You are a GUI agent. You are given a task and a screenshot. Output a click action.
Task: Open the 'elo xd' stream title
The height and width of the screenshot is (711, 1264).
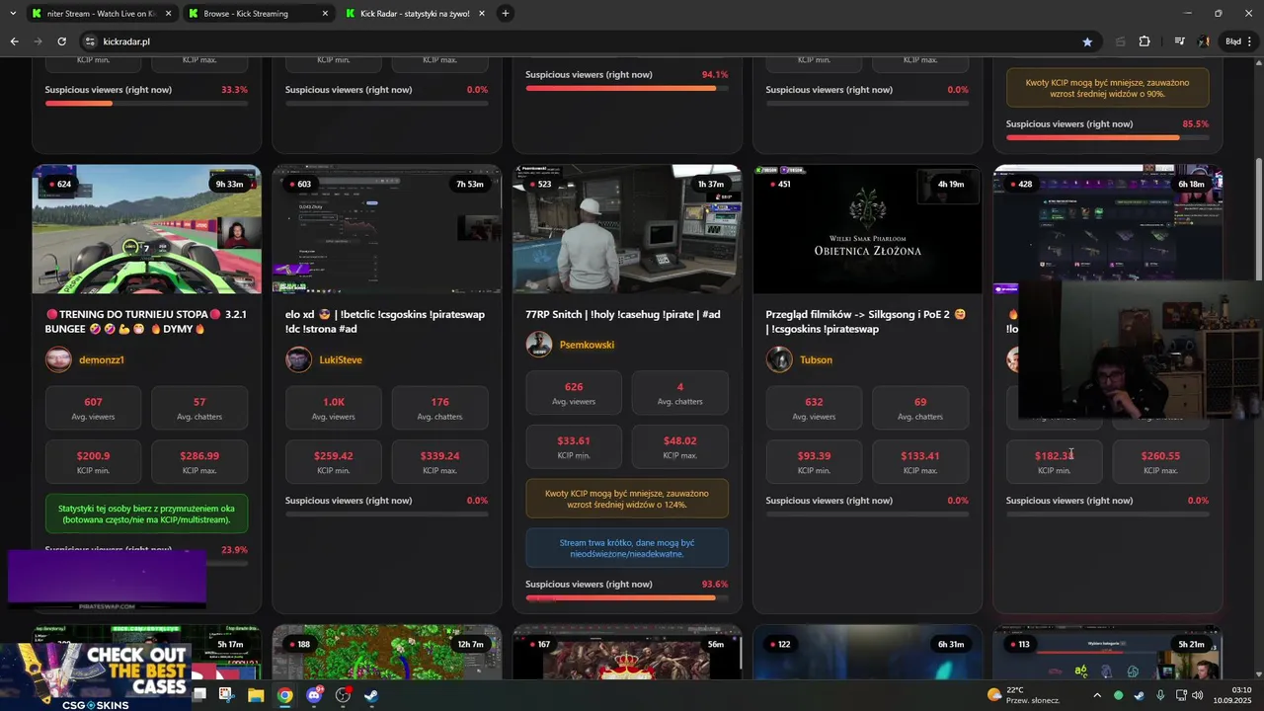pos(385,321)
